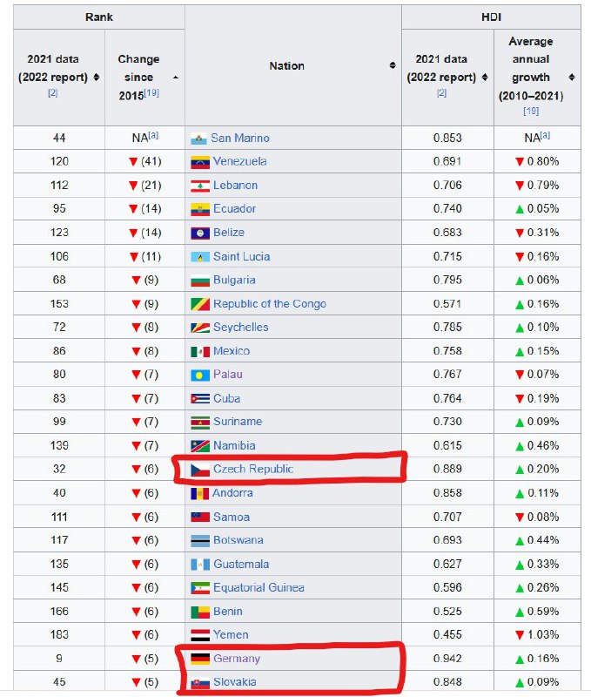Sort table by Nation column arrows
The image size is (591, 697).
pyautogui.click(x=393, y=66)
